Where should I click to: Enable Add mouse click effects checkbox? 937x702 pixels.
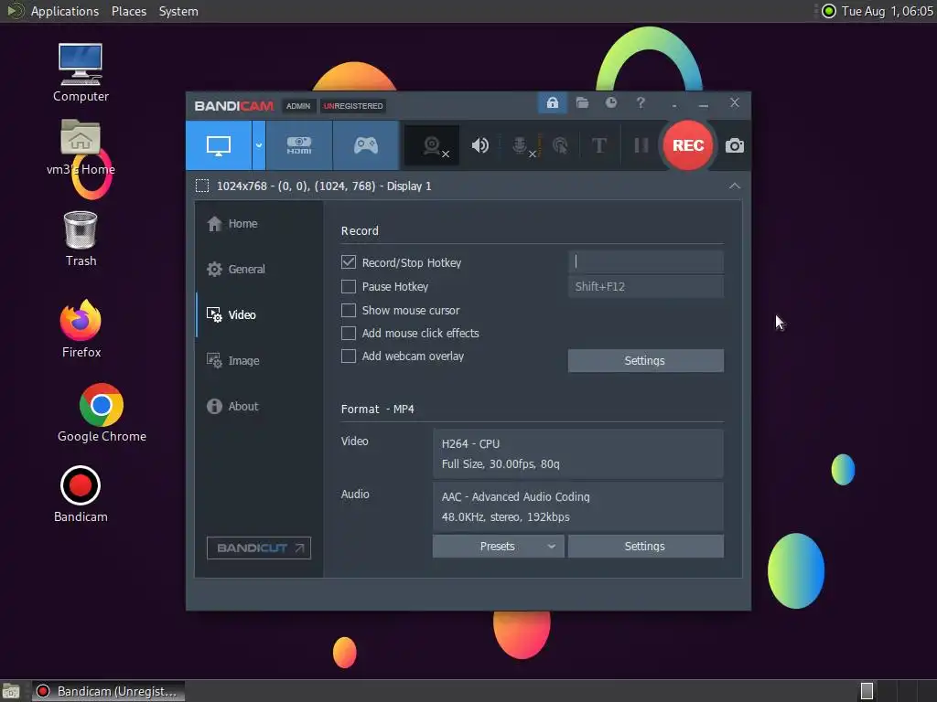coord(349,333)
